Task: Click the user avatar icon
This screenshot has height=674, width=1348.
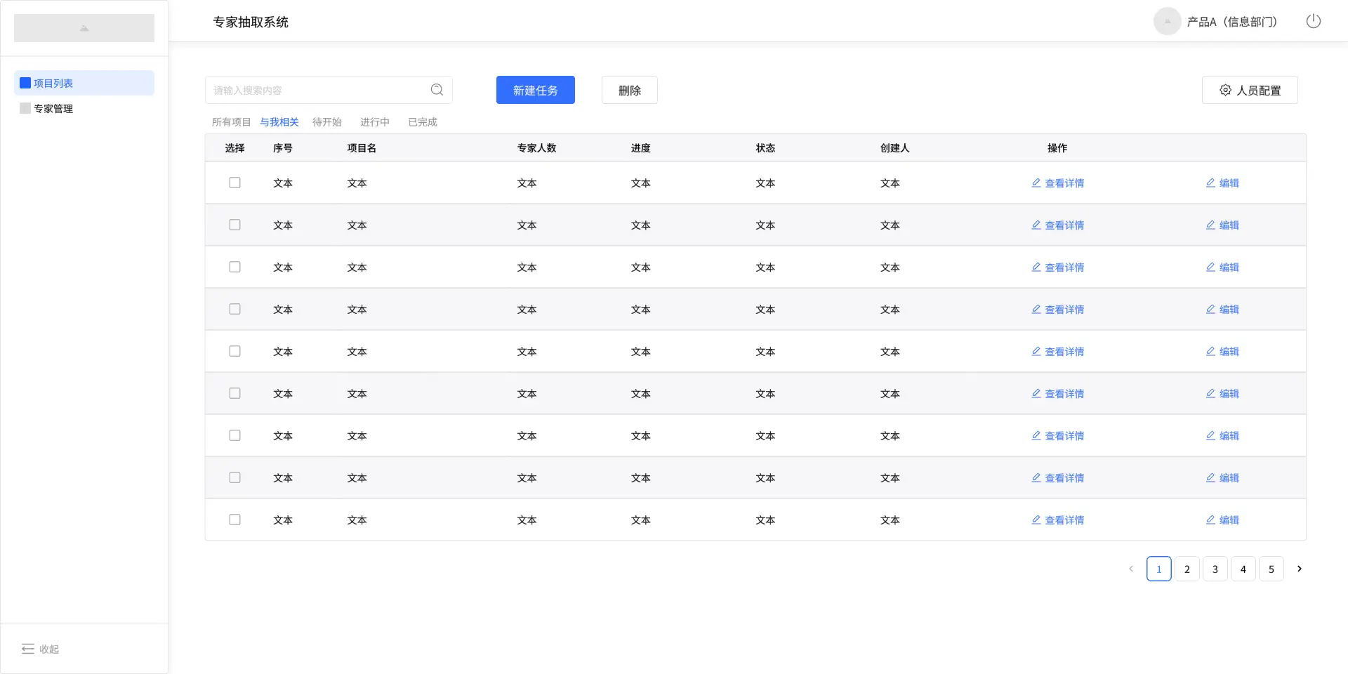Action: click(x=1167, y=22)
